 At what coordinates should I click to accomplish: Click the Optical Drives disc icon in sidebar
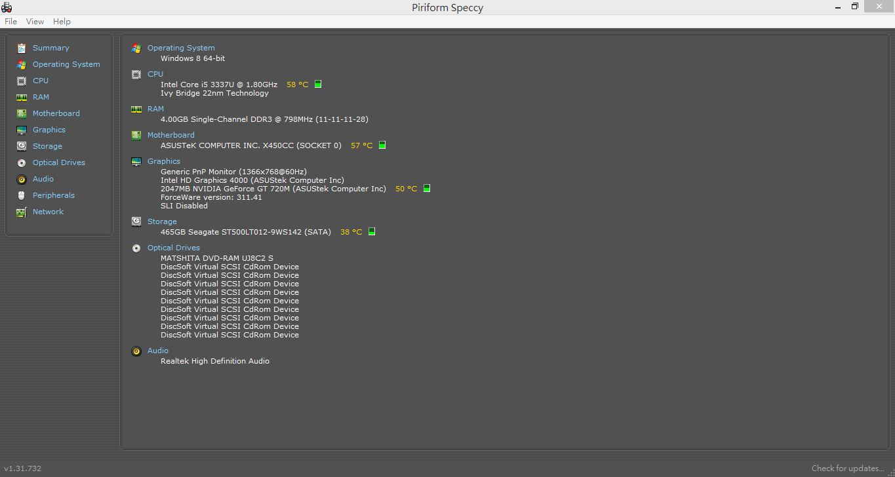22,162
